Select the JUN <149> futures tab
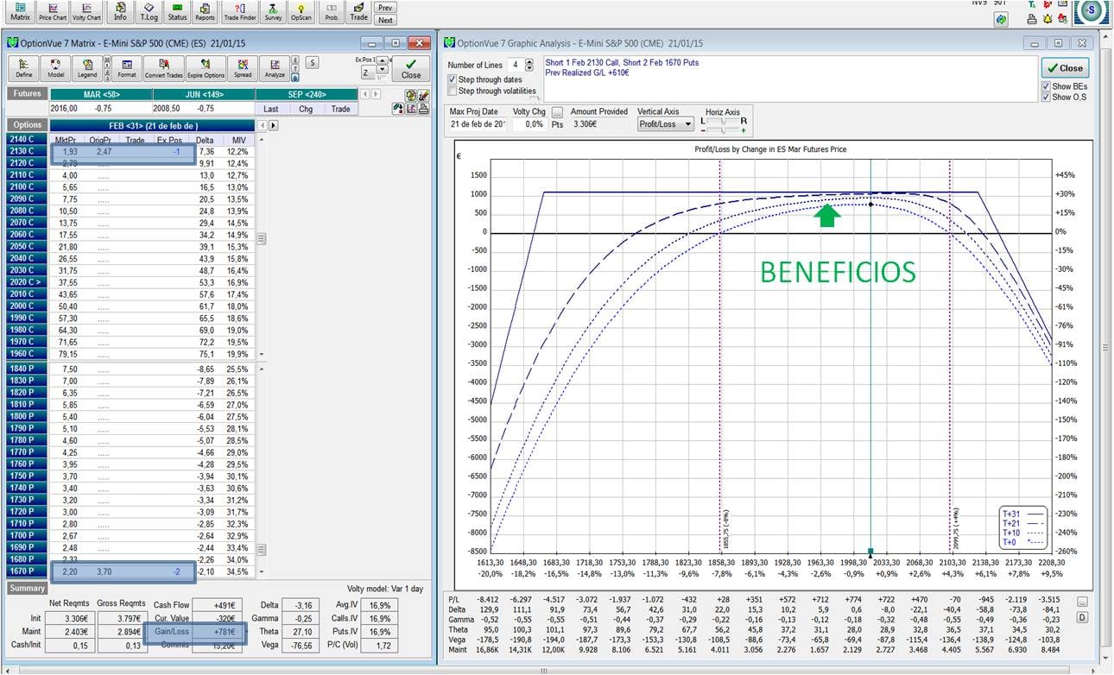Viewport: 1114px width, 675px height. [x=206, y=94]
